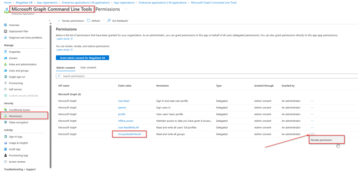Switch to the User consent tab
Screen dimensions: 358x171
click(88, 67)
